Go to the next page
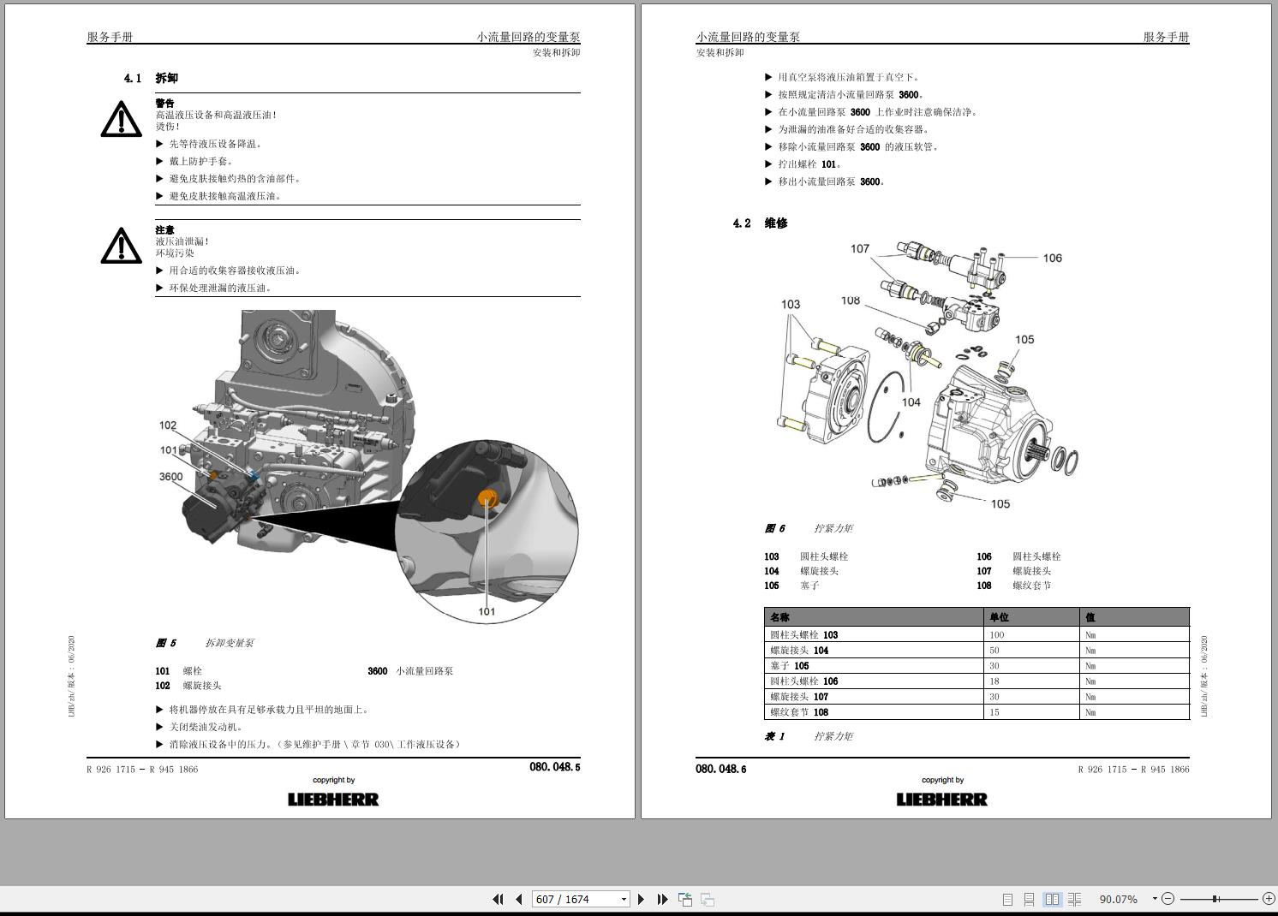This screenshot has height=916, width=1278. [x=641, y=899]
